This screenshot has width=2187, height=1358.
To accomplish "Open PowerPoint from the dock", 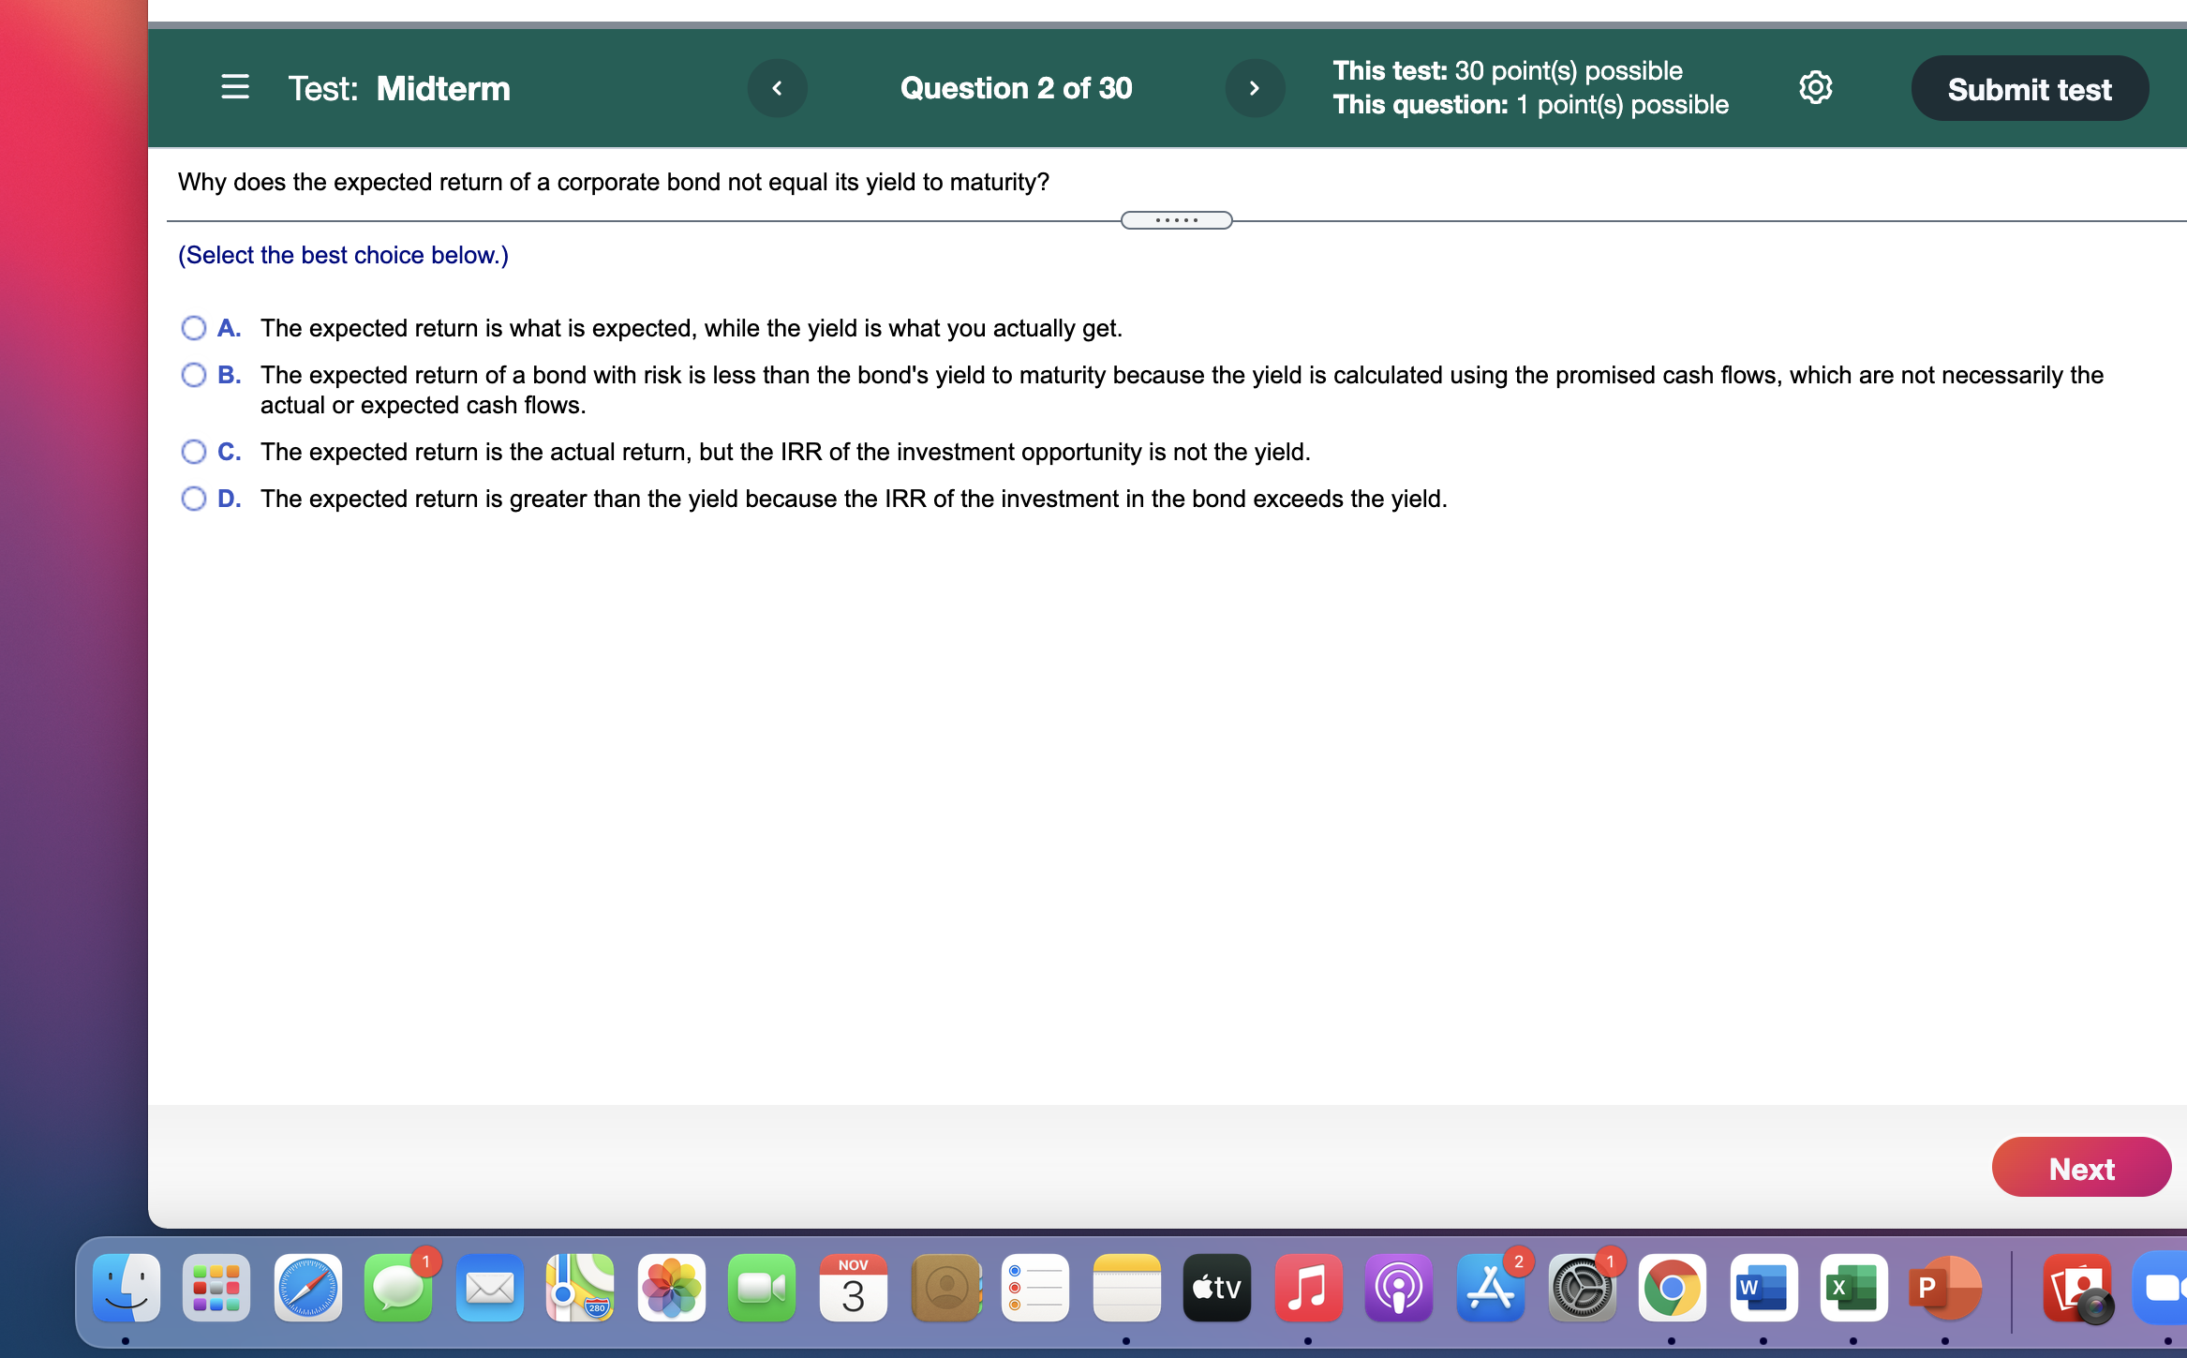I will point(1944,1289).
